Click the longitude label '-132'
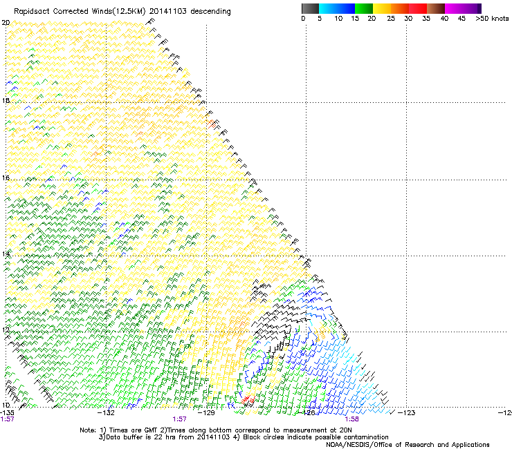The width and height of the screenshot is (512, 449). (106, 413)
